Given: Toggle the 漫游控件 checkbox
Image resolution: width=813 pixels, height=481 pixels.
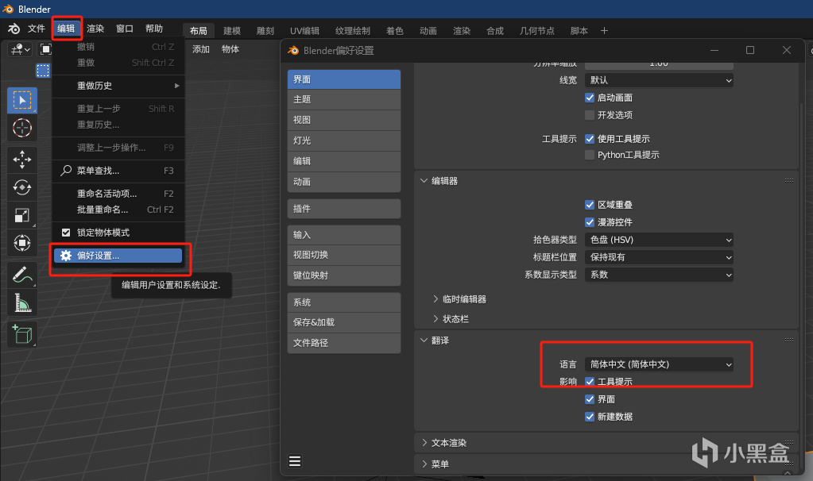Looking at the screenshot, I should (x=590, y=222).
